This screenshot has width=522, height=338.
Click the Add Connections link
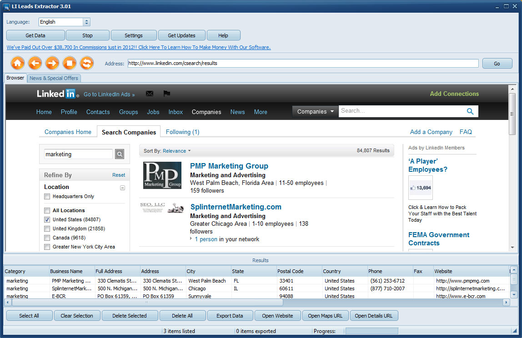(x=454, y=94)
